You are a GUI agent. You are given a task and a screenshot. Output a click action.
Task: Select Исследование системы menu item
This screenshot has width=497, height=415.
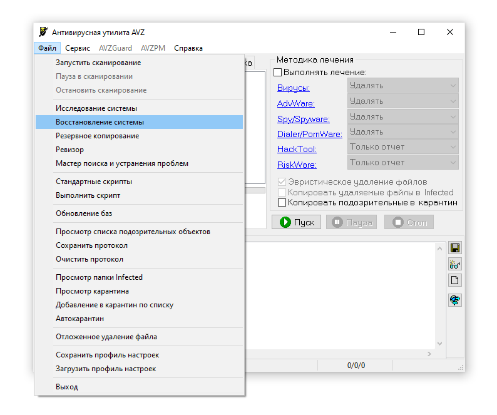tap(139, 108)
